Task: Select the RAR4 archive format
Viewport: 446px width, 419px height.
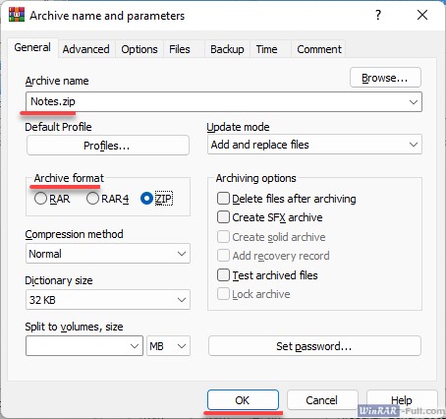Action: (107, 199)
